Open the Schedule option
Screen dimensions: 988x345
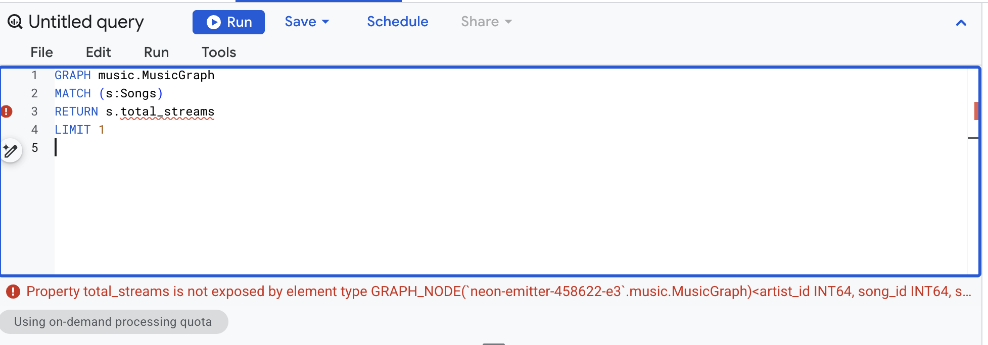(x=397, y=22)
